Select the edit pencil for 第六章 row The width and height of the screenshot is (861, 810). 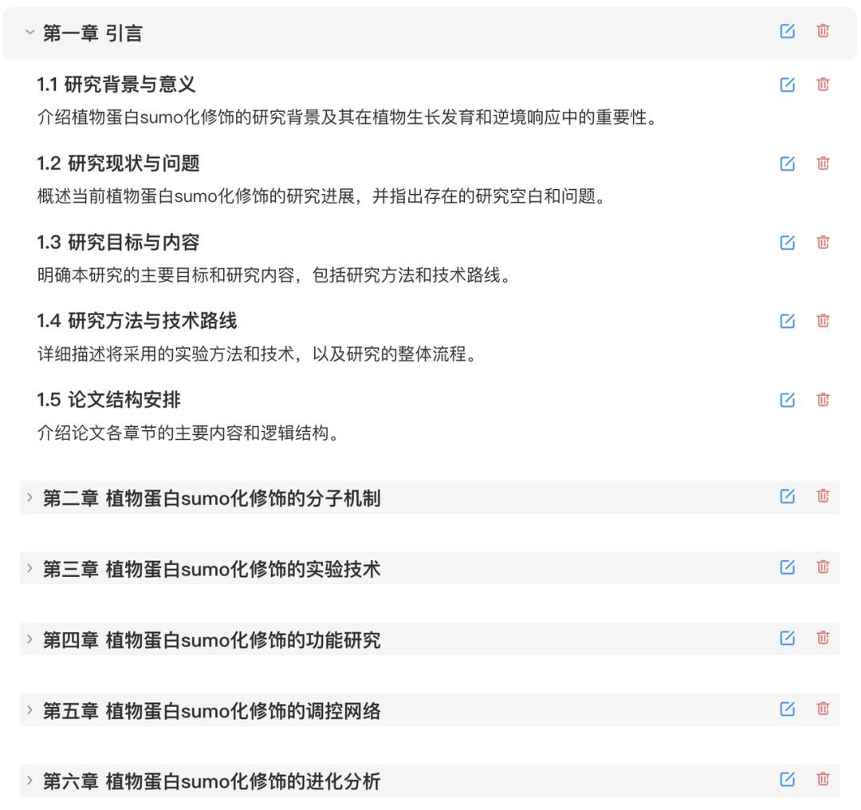coord(788,780)
